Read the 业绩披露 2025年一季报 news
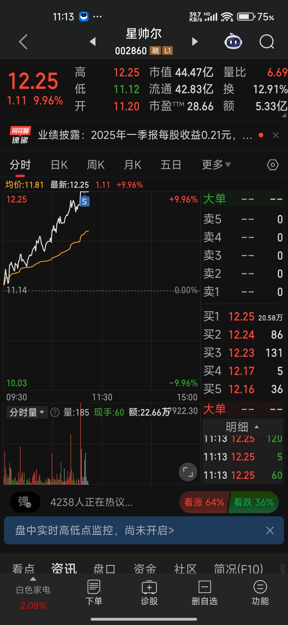288x625 pixels. point(145,135)
